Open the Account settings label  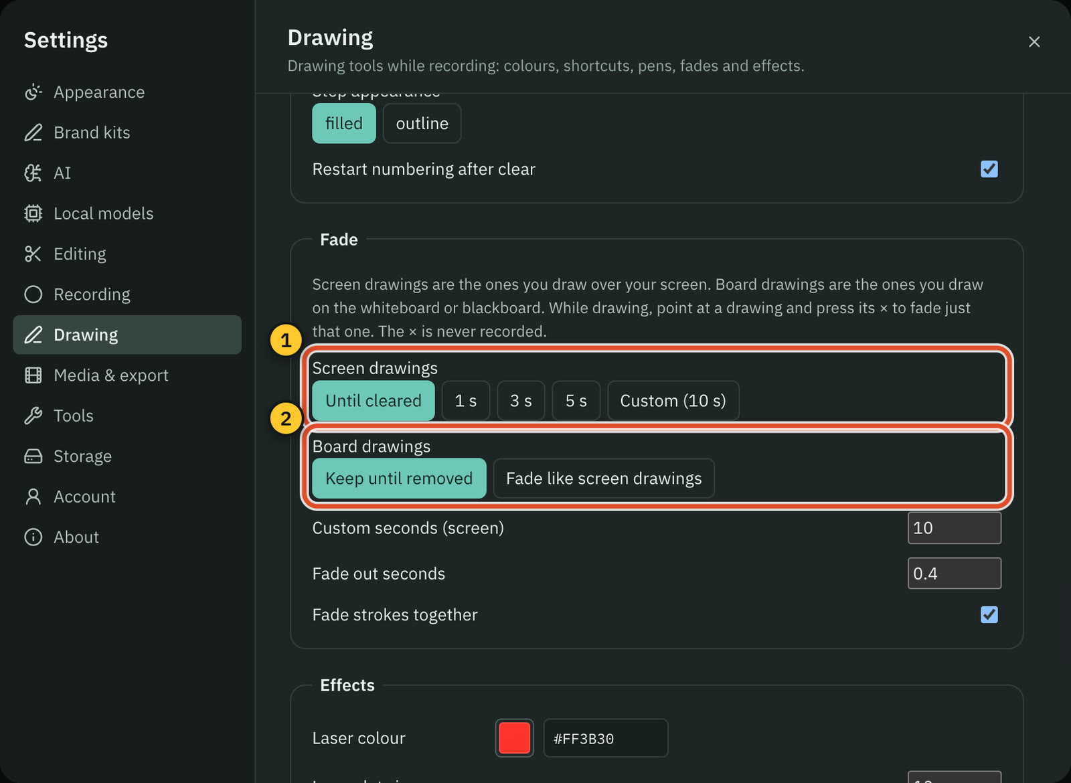(84, 497)
